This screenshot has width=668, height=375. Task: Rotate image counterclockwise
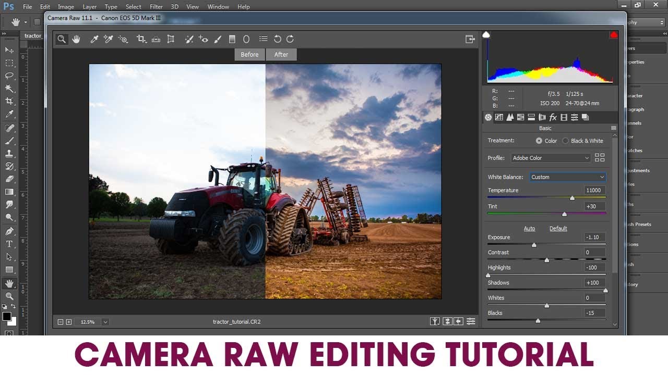coord(278,39)
